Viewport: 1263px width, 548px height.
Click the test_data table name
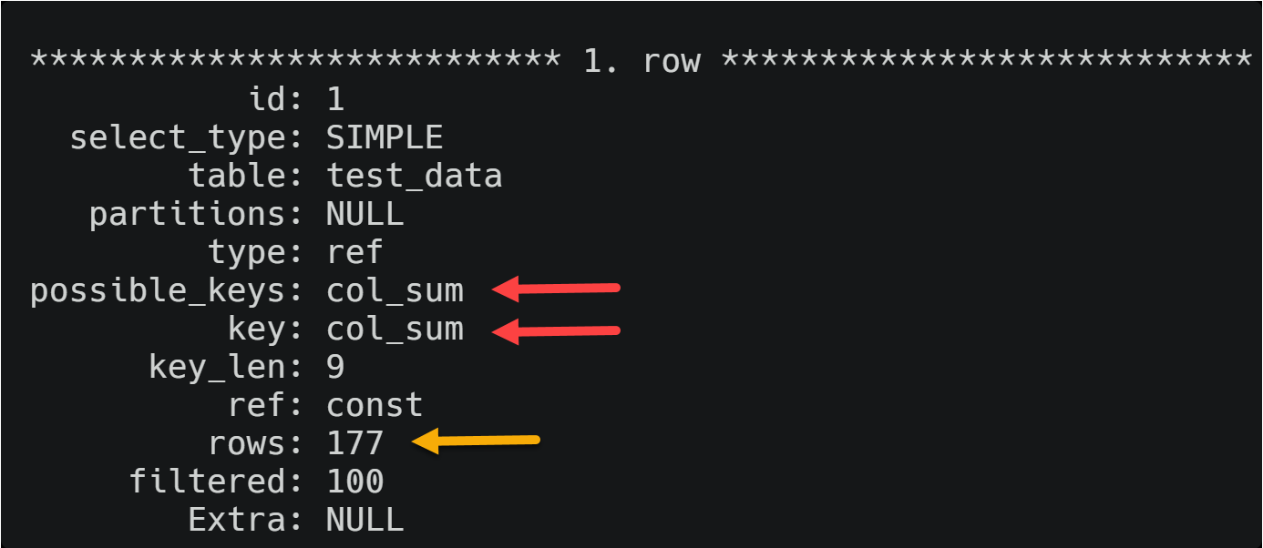(x=414, y=176)
